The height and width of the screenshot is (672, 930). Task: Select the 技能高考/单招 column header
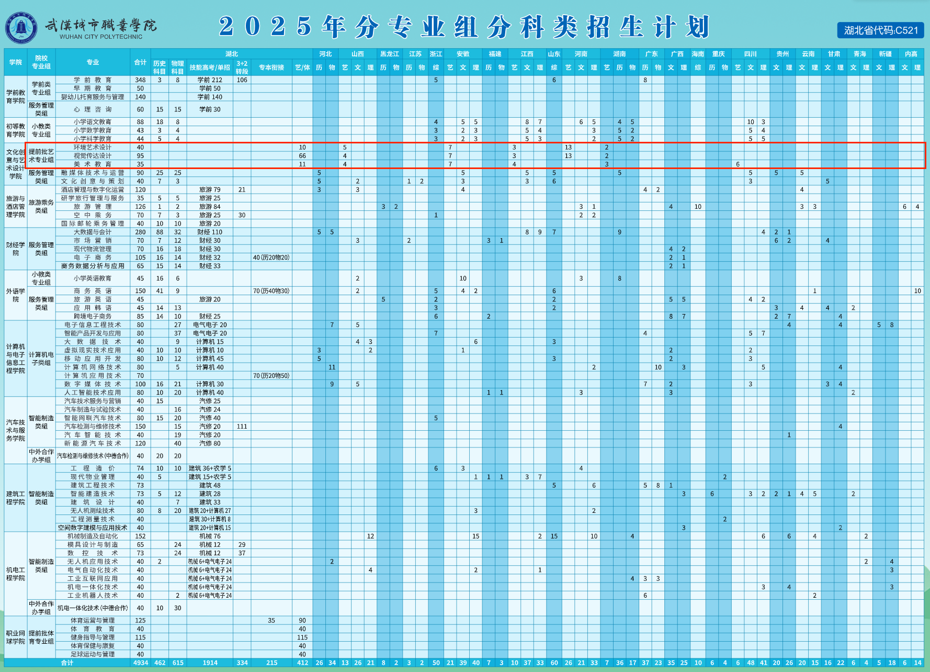(x=210, y=68)
